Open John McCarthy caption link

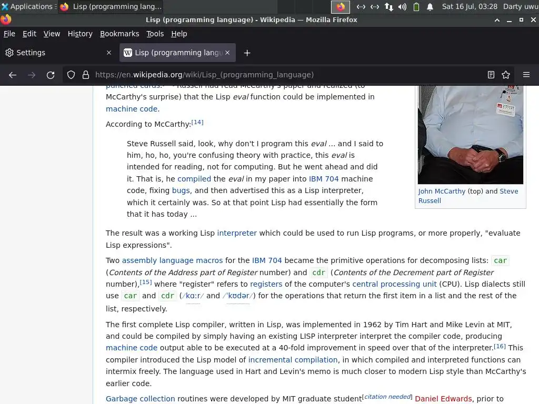(442, 191)
